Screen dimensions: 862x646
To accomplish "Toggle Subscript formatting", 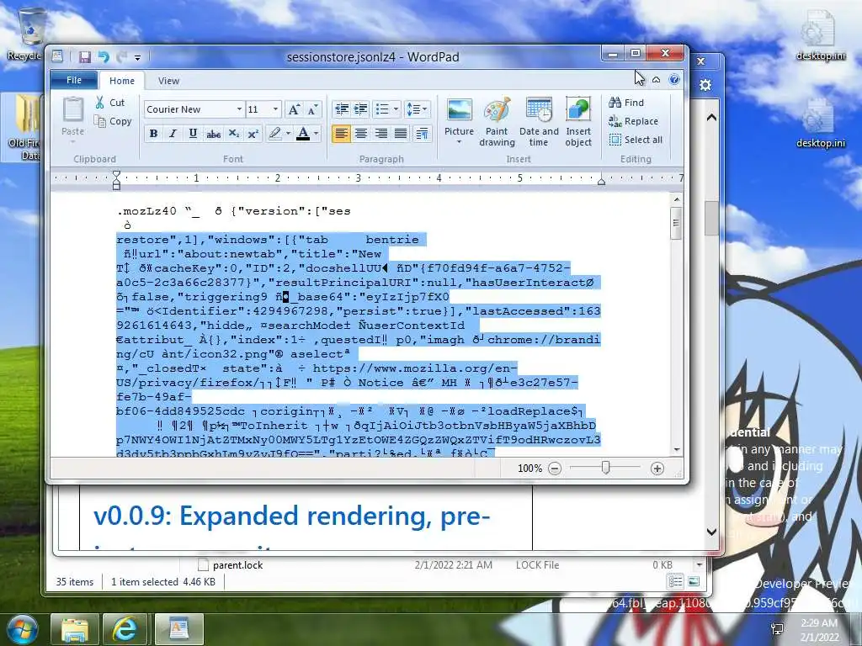I will [x=234, y=134].
